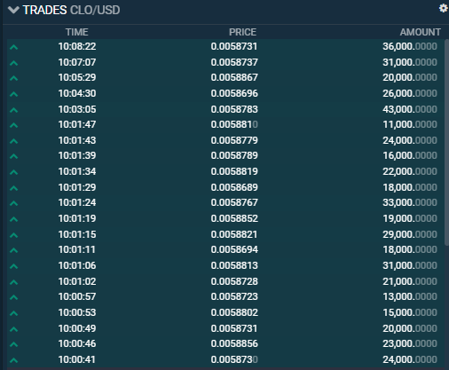Select price 0.0058813
The width and height of the screenshot is (449, 370).
coord(234,265)
